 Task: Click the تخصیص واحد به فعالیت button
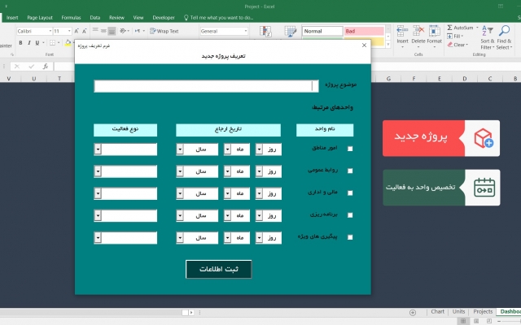coord(441,188)
